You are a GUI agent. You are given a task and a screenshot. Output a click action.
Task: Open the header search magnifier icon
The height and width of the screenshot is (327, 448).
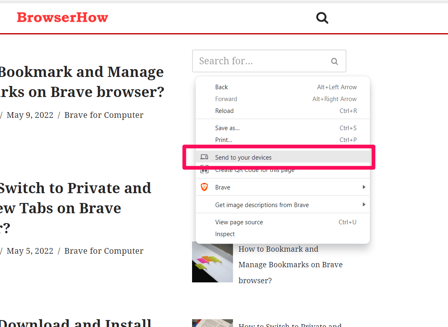[x=322, y=18]
